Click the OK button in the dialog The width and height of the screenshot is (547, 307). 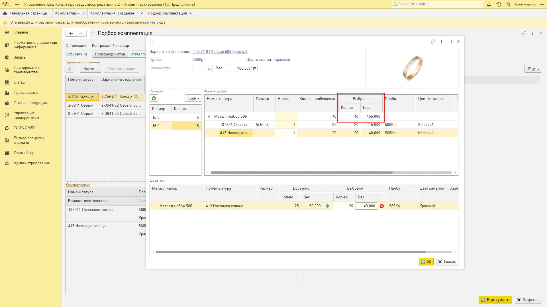pos(426,262)
